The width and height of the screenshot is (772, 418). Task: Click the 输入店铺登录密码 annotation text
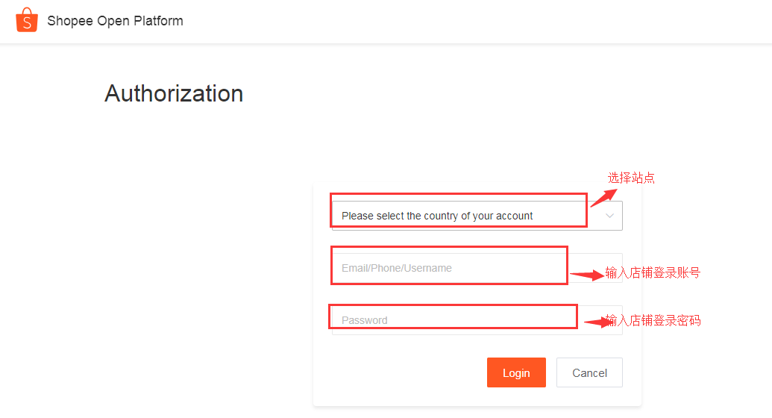click(x=653, y=320)
